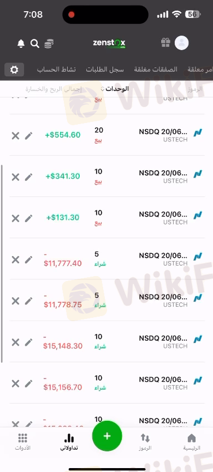Viewport: 213px width, 472px height.
Task: Edit the +$554.60 position with pencil
Action: click(x=28, y=136)
